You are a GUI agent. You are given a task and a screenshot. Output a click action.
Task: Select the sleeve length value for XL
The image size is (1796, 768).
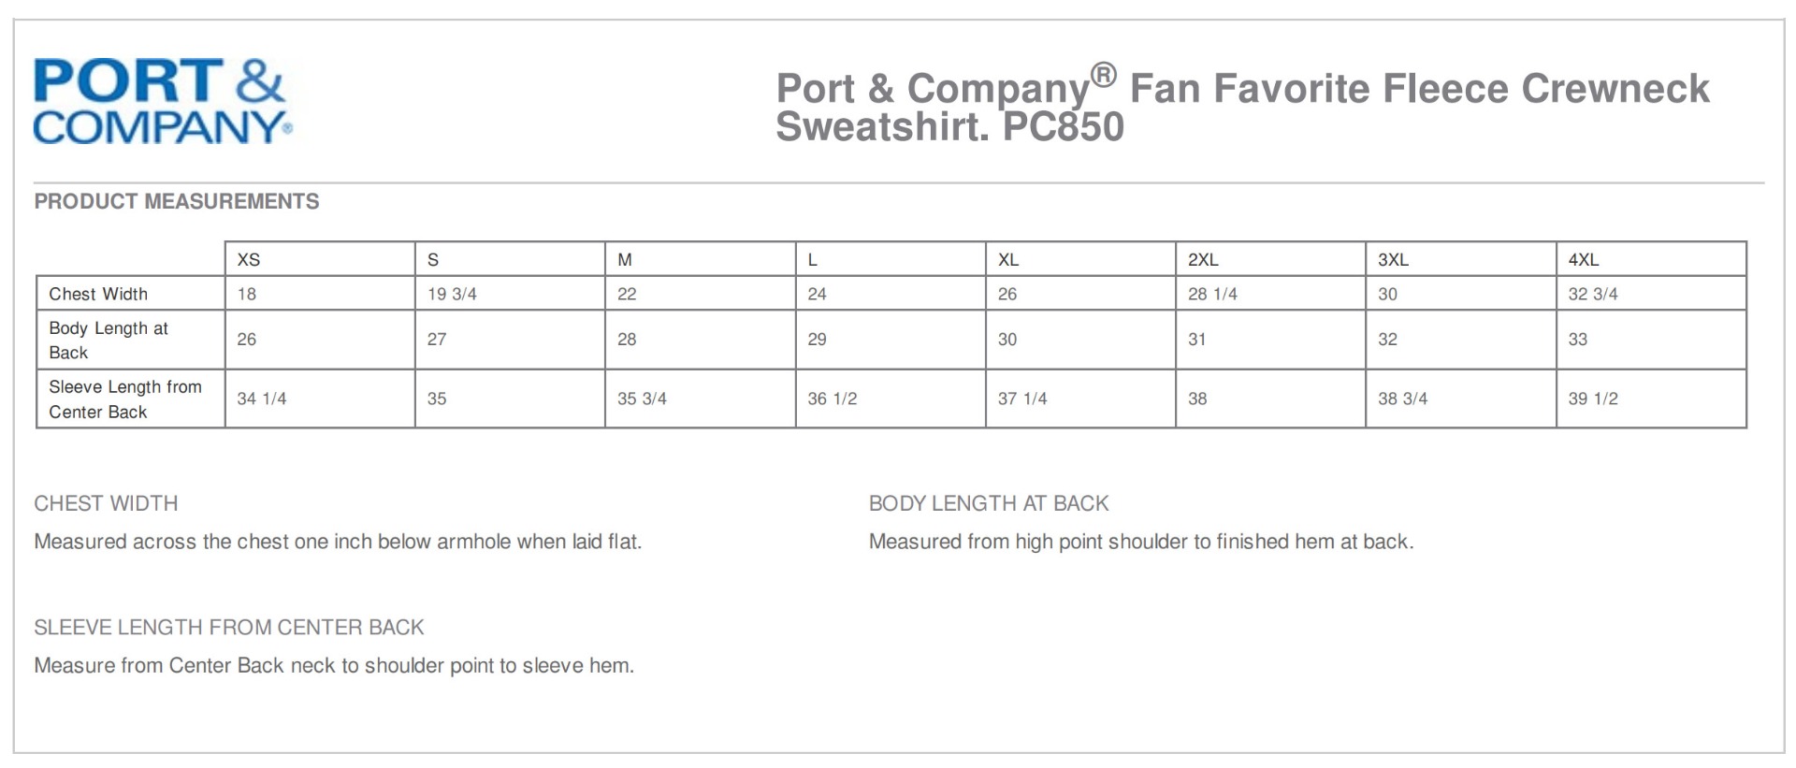(x=1022, y=398)
